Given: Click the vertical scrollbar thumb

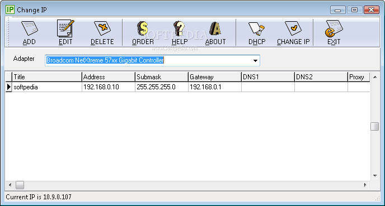Looking at the screenshot, I should [x=375, y=126].
